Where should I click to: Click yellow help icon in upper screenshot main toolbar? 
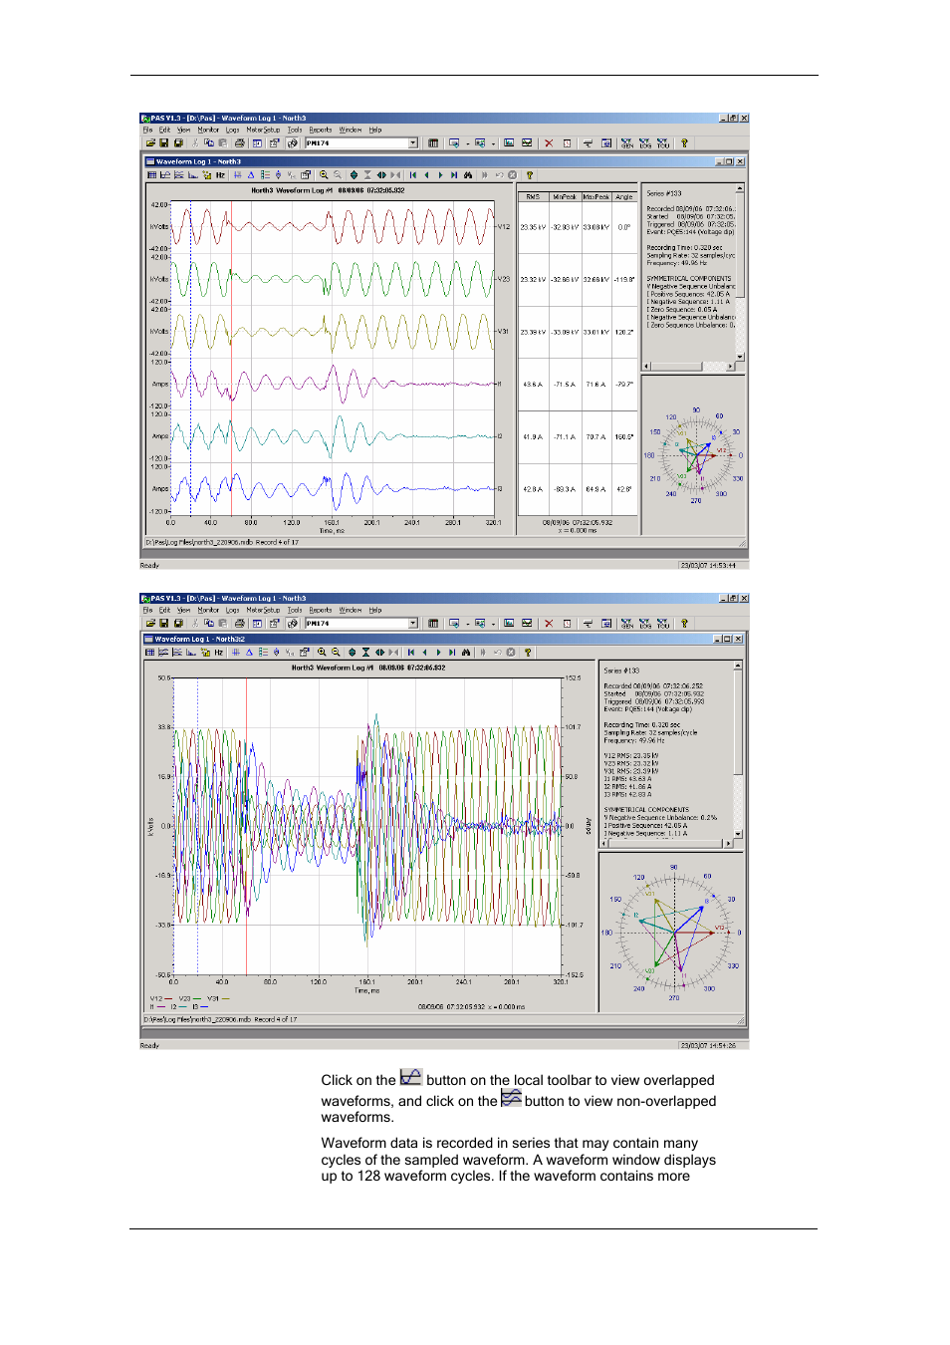pos(684,143)
